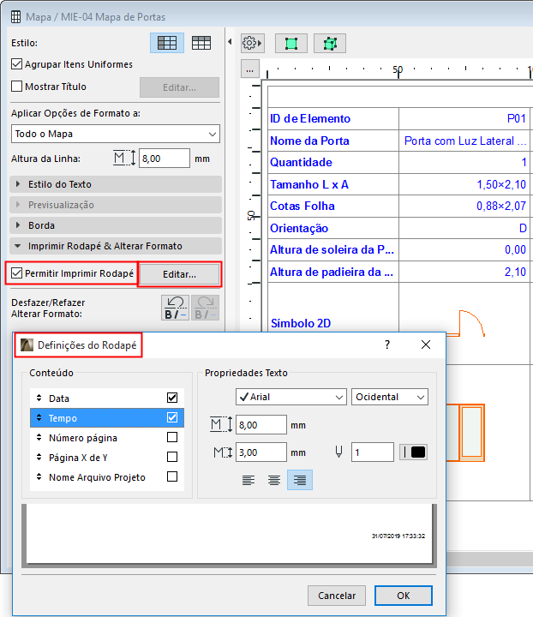The image size is (533, 617).
Task: Undo the format change with the B/ icon
Action: pos(175,308)
